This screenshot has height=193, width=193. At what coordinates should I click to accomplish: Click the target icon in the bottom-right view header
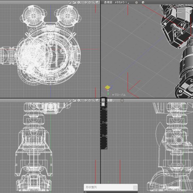coord(122,101)
